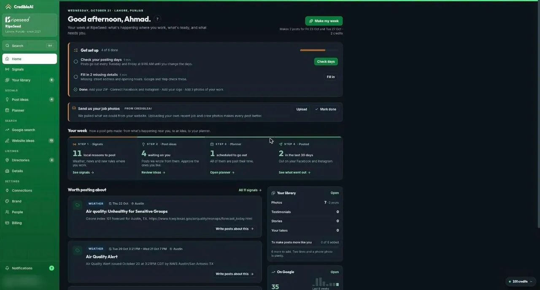Click Open on the Your library panel
This screenshot has height=290, width=540.
pyautogui.click(x=335, y=193)
